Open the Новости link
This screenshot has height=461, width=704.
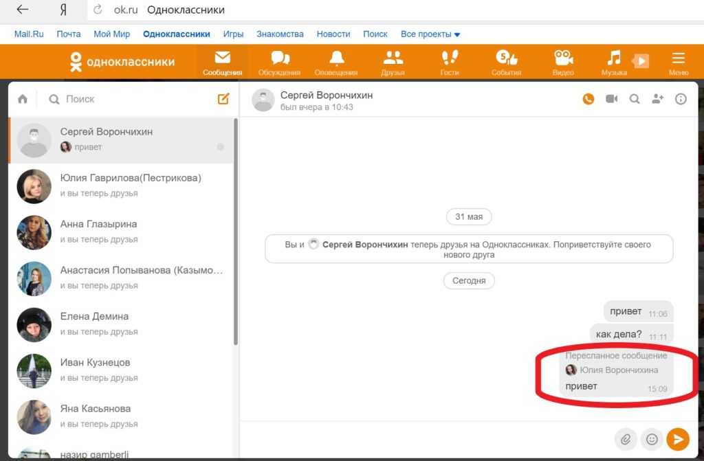tap(333, 34)
